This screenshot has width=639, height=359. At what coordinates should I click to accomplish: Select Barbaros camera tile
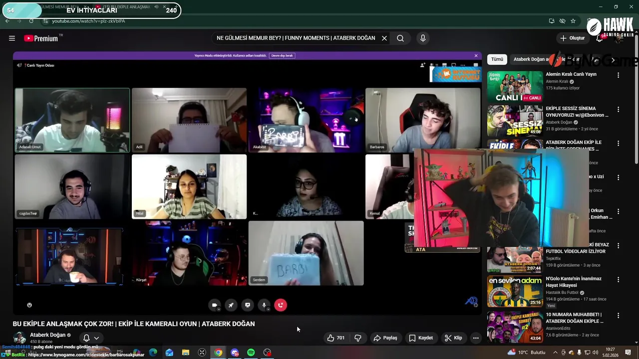tap(423, 120)
